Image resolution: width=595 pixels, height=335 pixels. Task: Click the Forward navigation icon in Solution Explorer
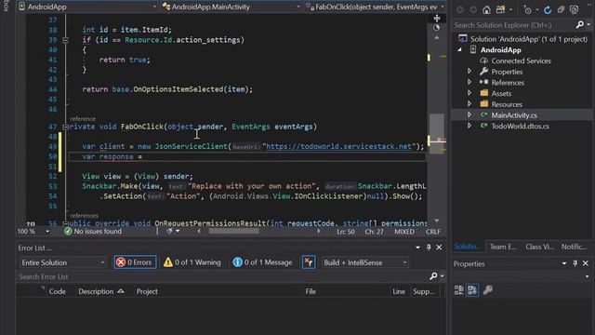click(473, 10)
